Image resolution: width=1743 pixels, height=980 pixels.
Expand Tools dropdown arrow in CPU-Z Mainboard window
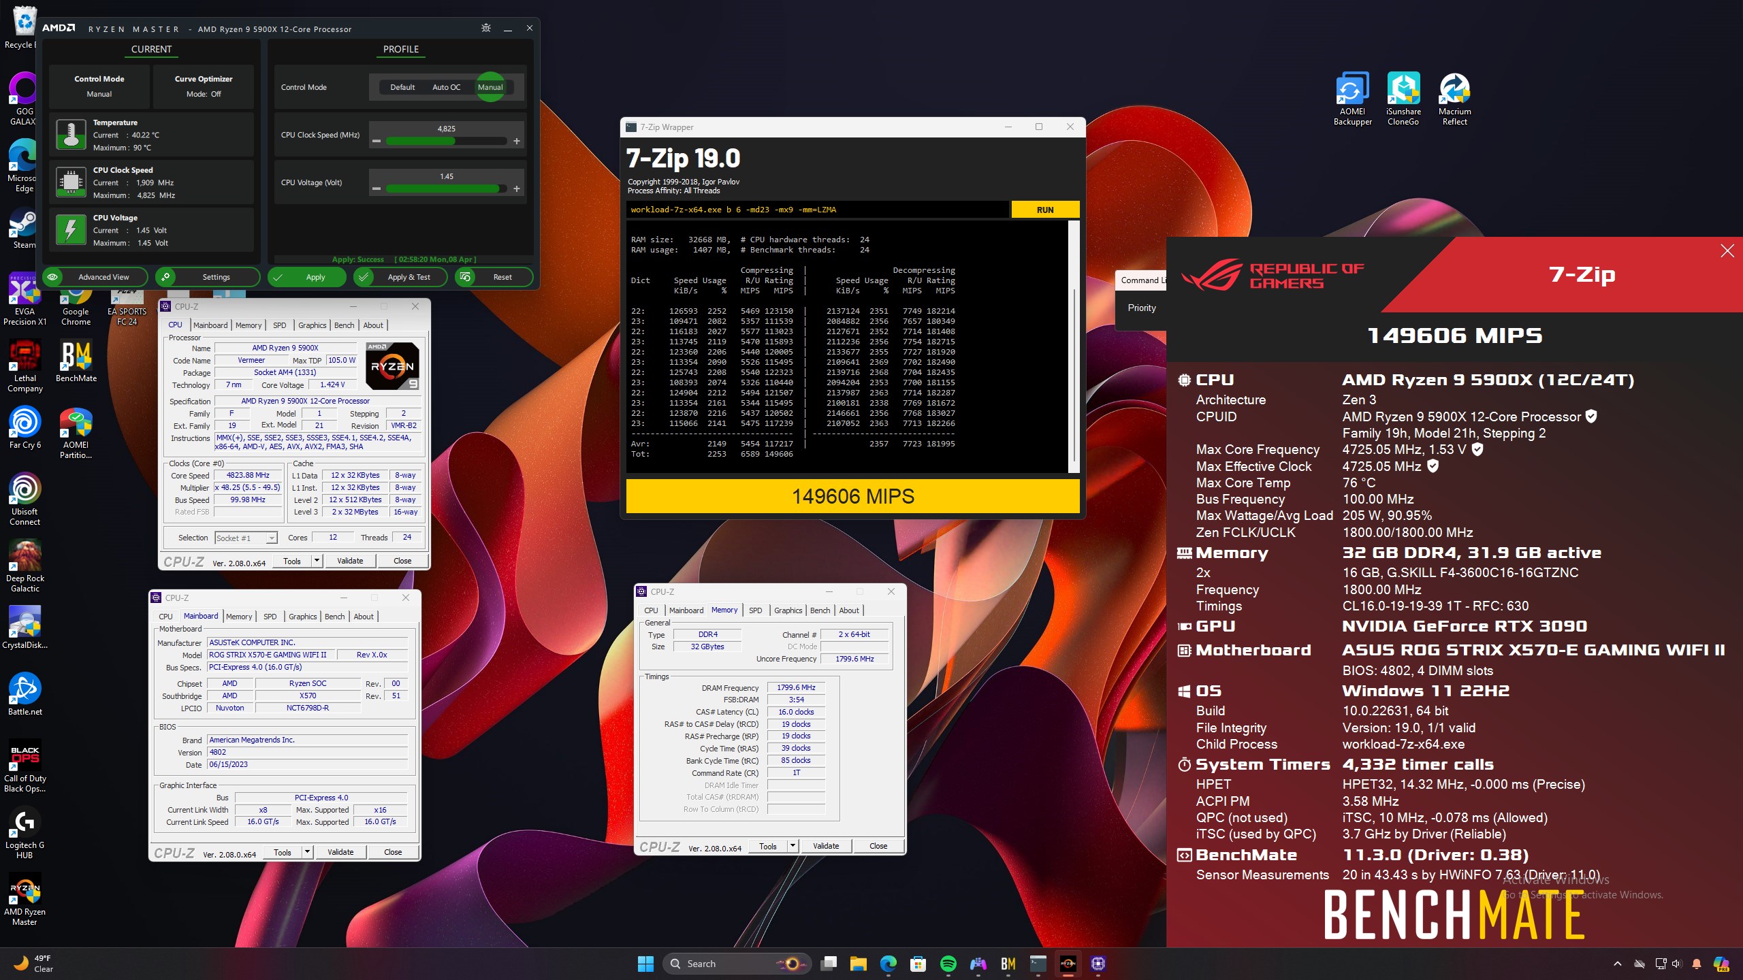pos(307,852)
